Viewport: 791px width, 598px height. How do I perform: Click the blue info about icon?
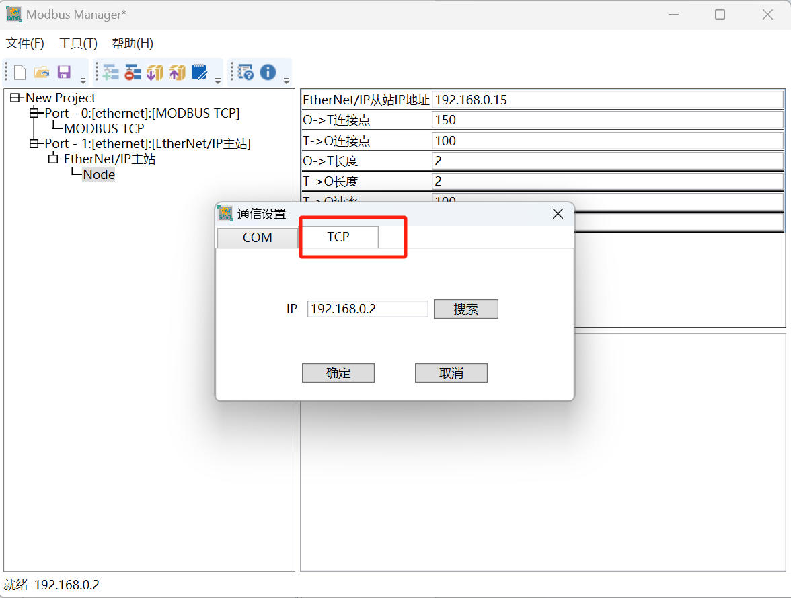(x=268, y=72)
